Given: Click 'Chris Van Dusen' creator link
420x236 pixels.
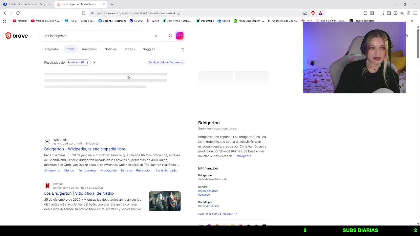Looking at the screenshot, I should click(x=208, y=206).
